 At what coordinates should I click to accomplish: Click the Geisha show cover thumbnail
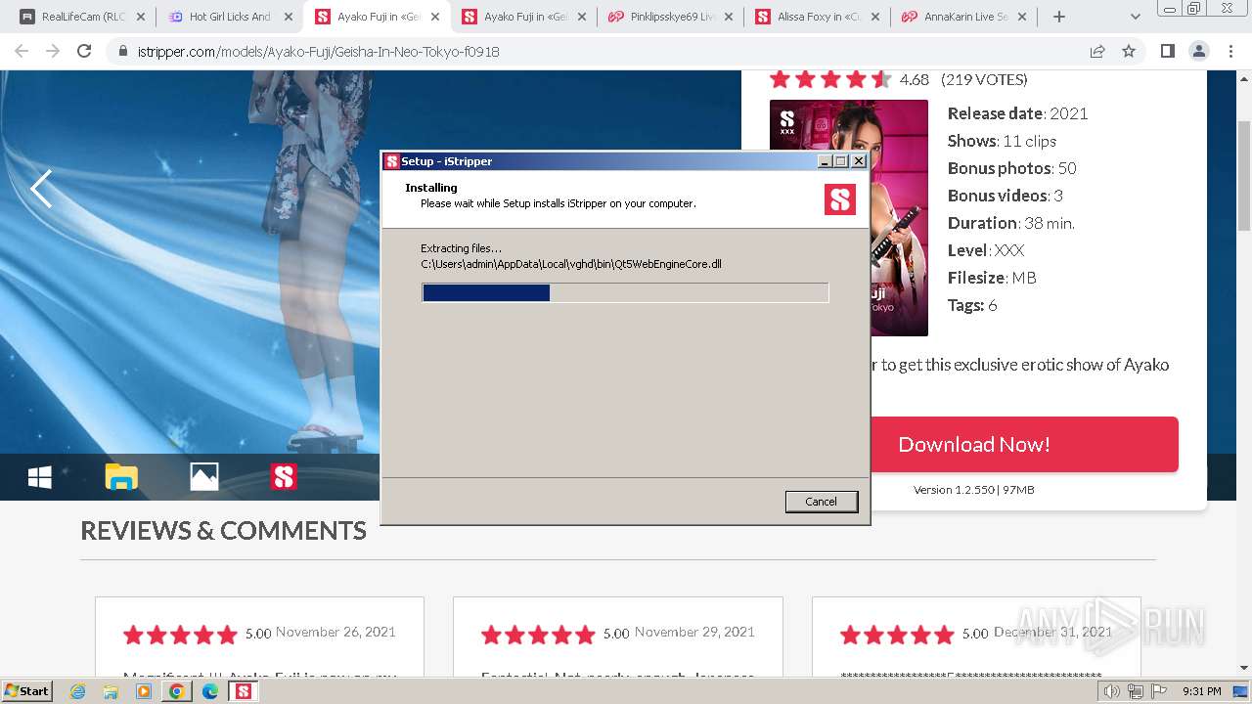(x=849, y=218)
